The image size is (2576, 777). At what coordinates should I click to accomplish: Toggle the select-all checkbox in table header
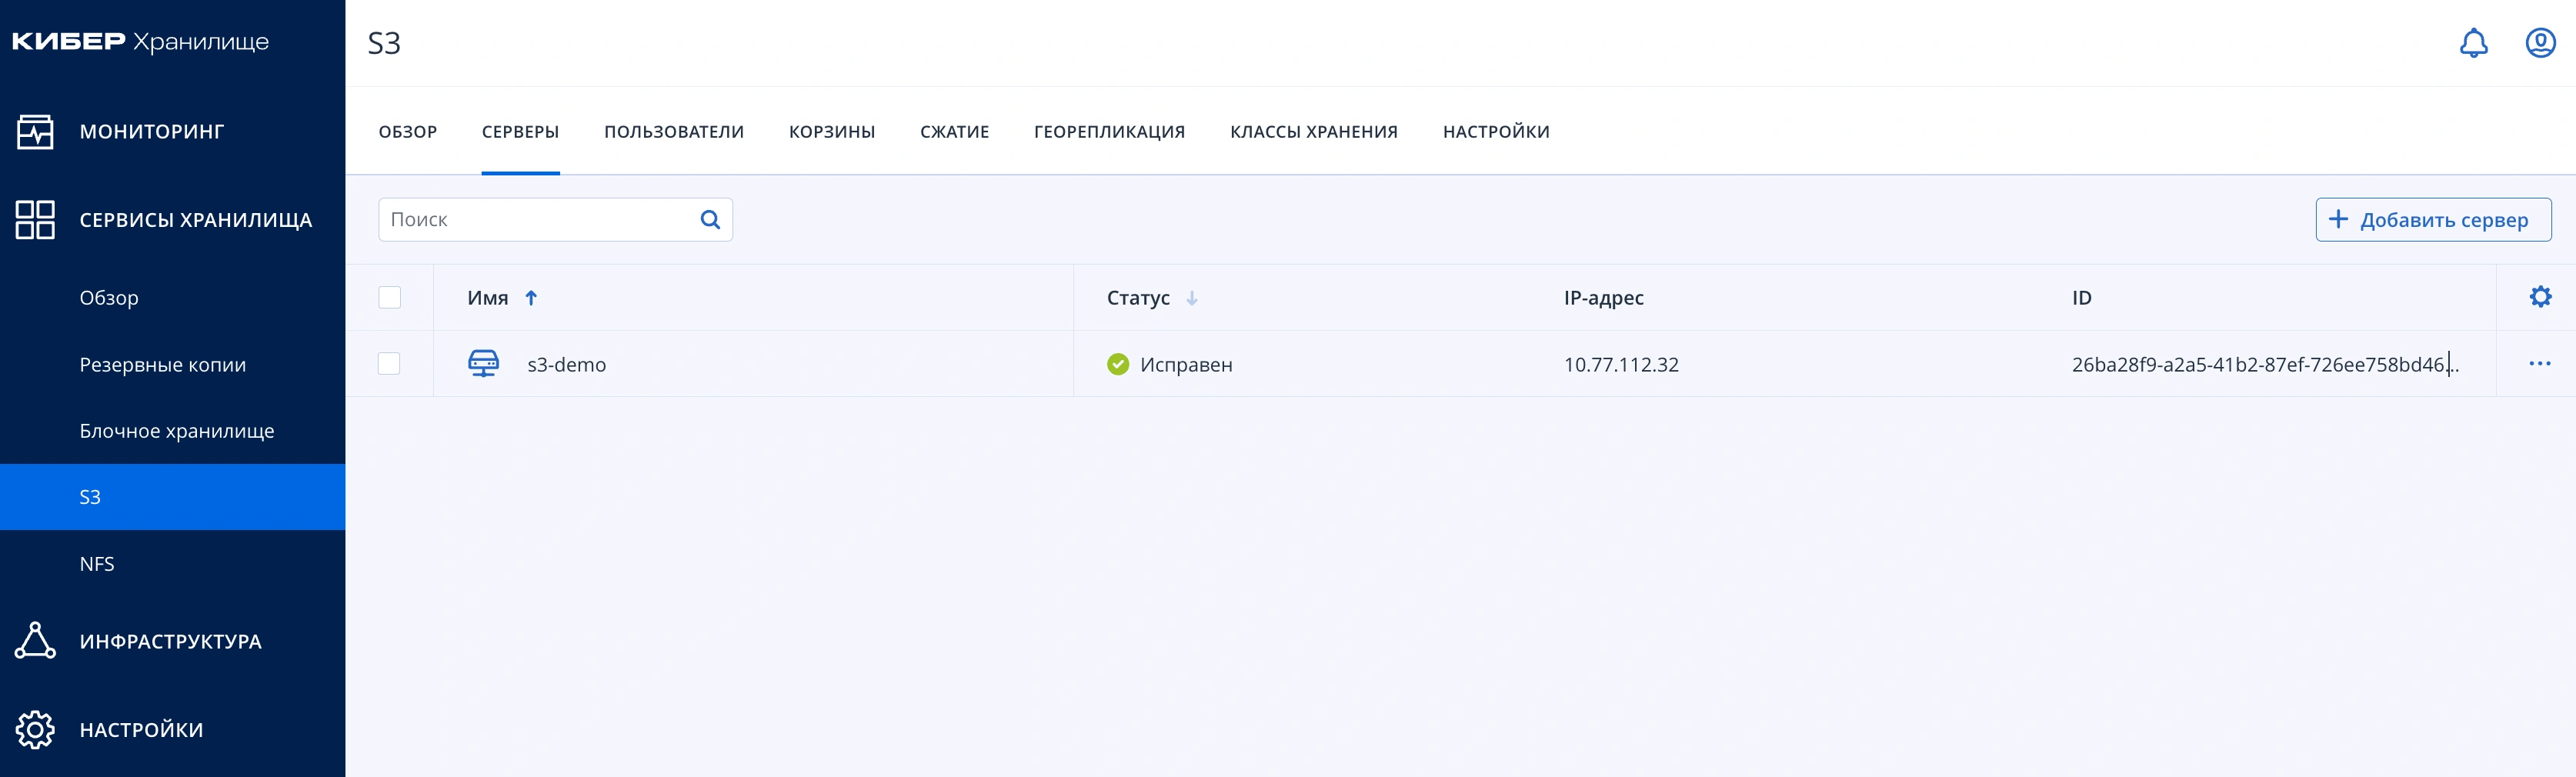[390, 296]
